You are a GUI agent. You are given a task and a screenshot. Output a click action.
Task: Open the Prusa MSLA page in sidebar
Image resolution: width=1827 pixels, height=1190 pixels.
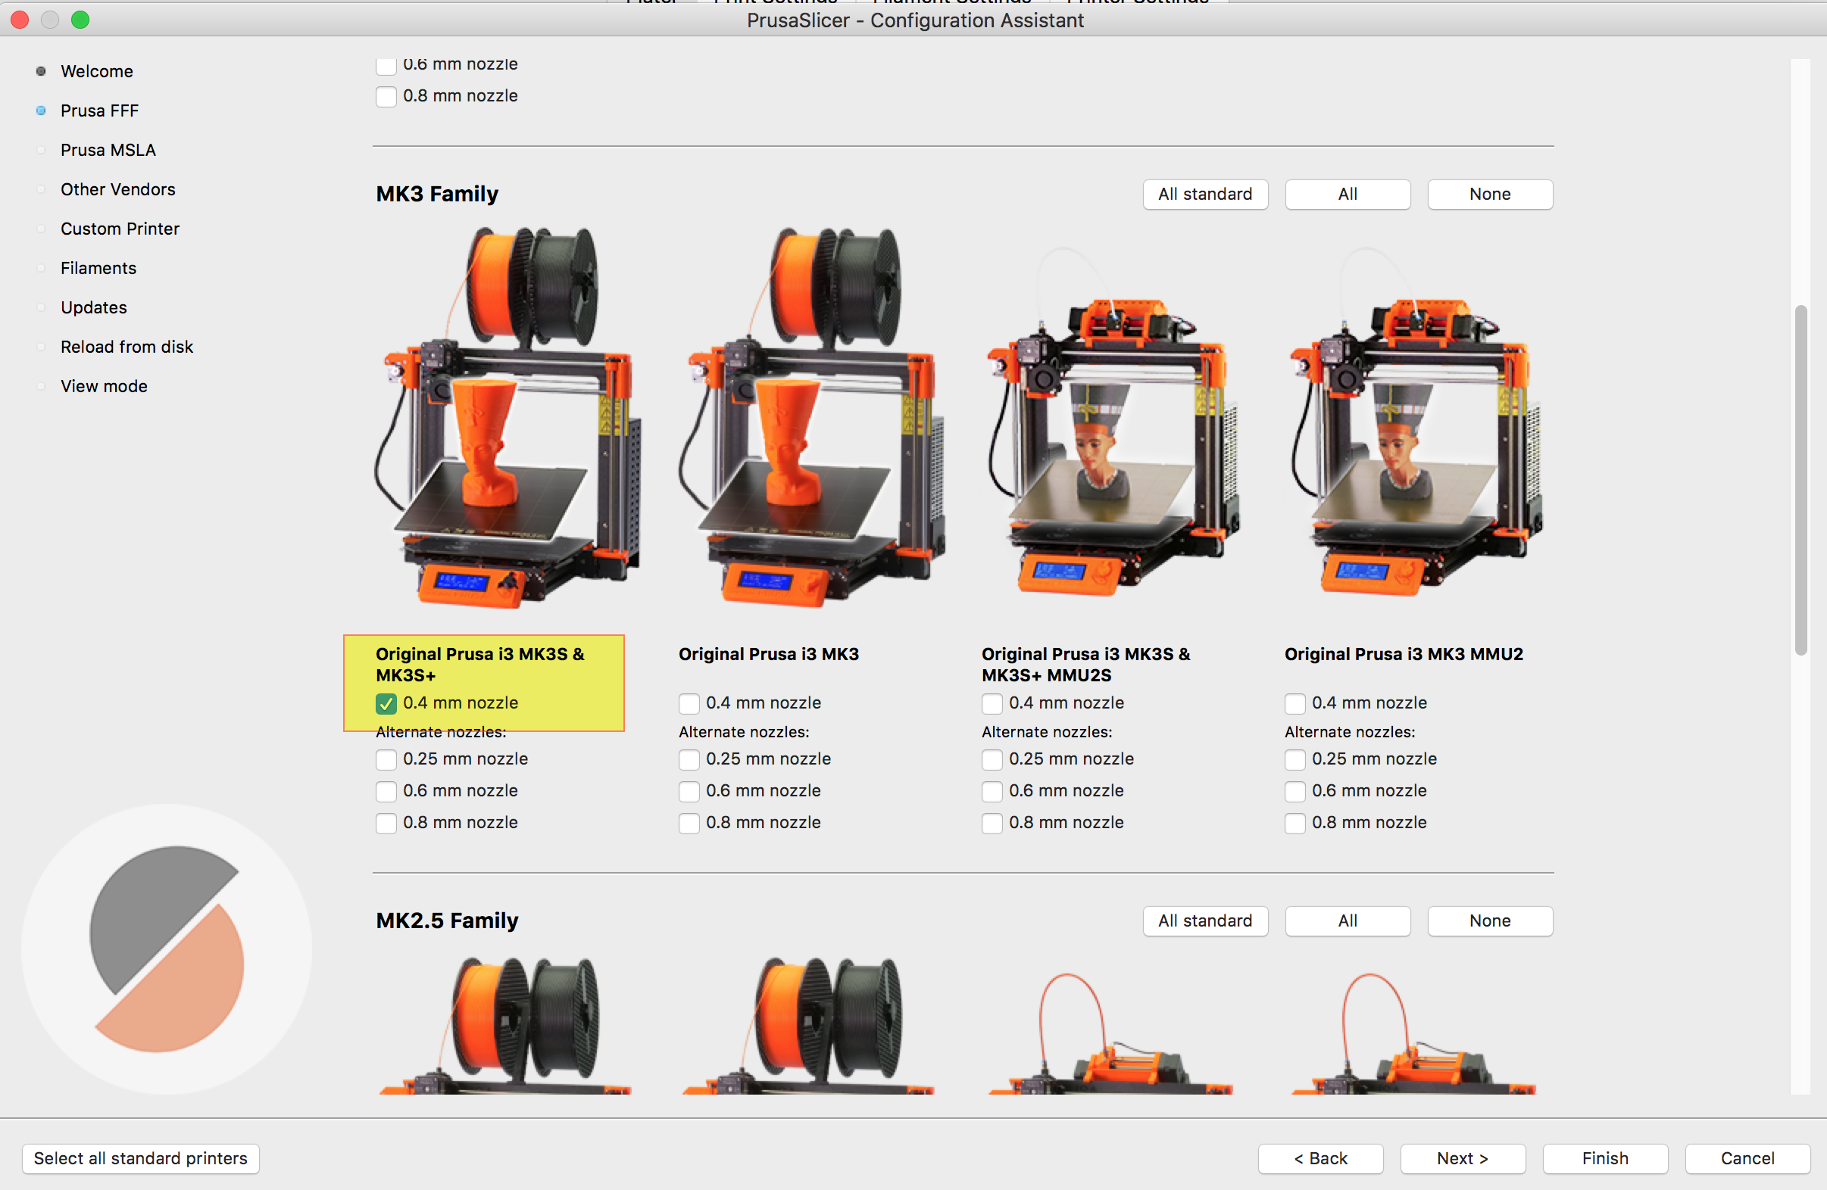point(108,151)
